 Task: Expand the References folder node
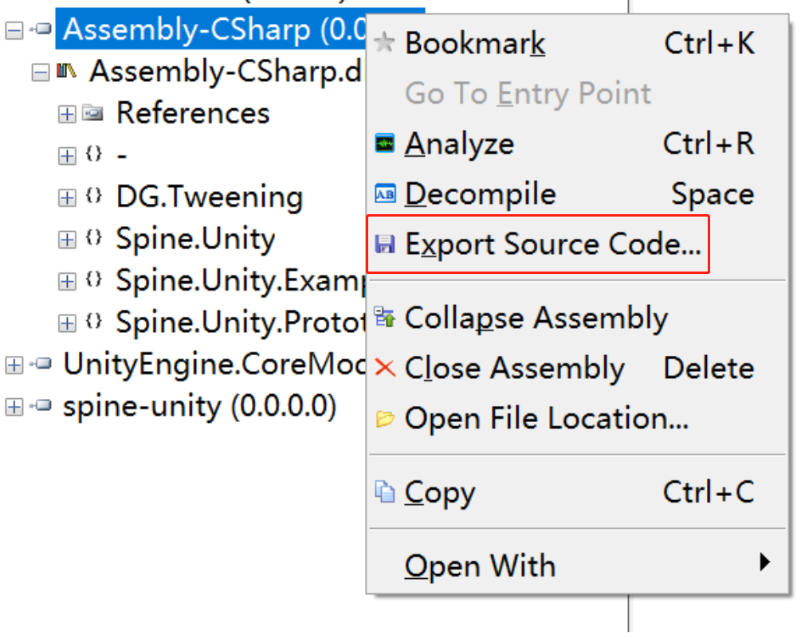67,114
